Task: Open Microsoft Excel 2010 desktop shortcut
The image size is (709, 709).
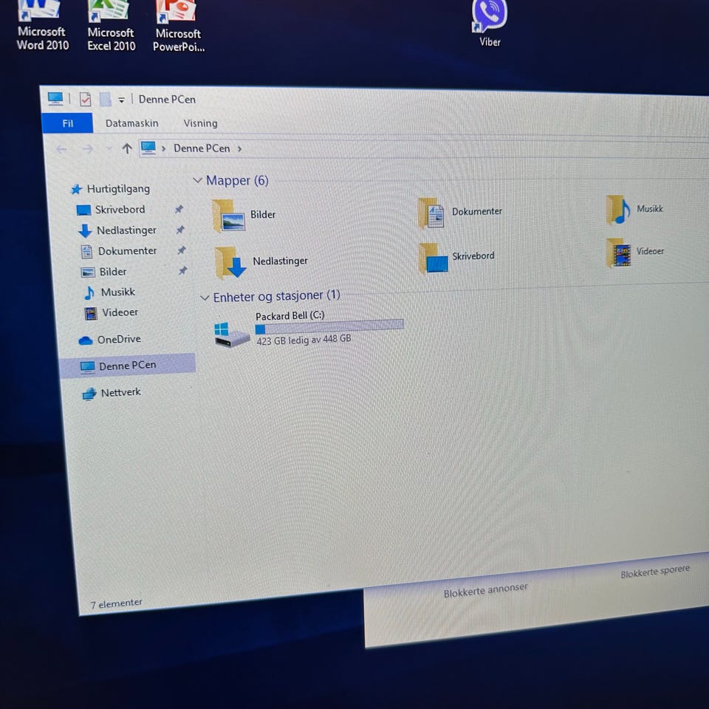Action: 111,26
